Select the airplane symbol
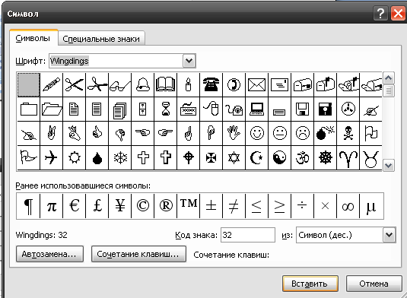Screen dimensions: 407x298 pos(52,157)
